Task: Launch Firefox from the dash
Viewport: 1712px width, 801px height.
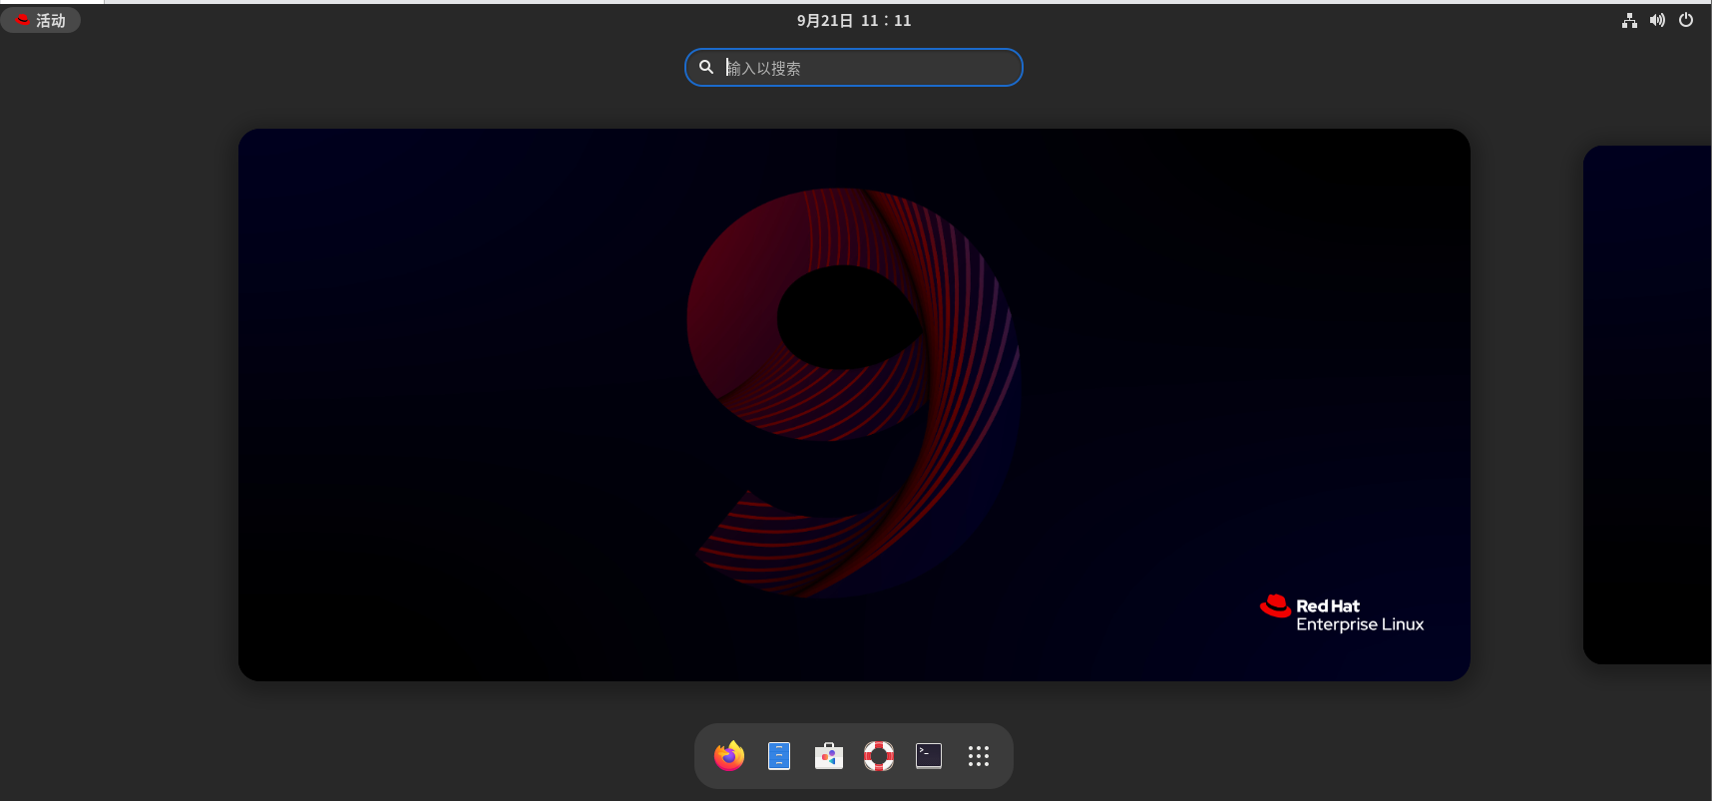Action: click(x=729, y=756)
